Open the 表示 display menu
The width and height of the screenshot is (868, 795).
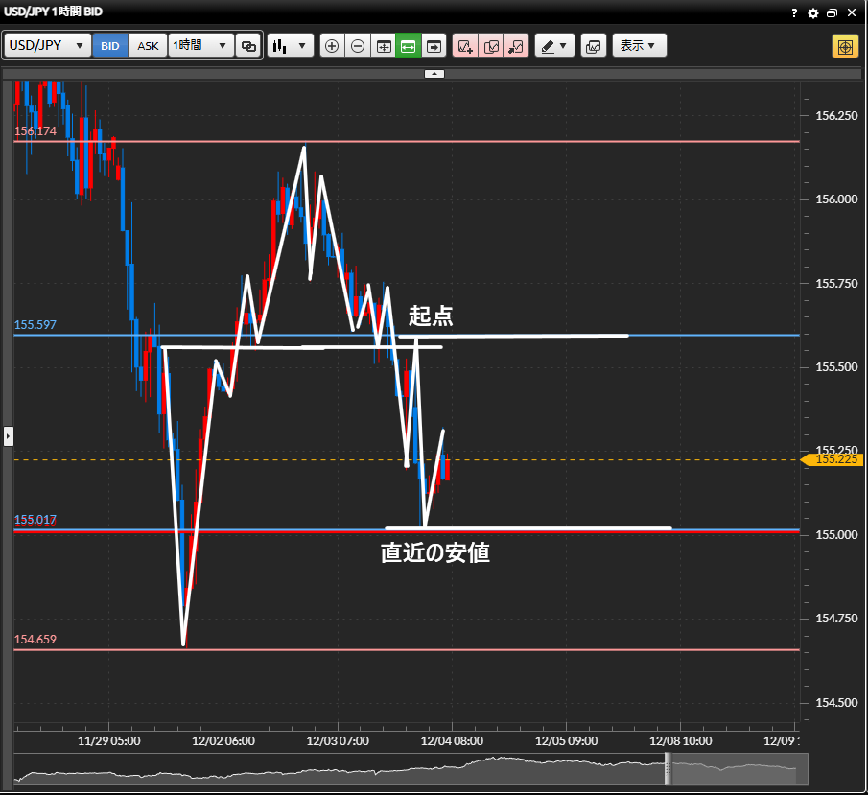[x=639, y=46]
